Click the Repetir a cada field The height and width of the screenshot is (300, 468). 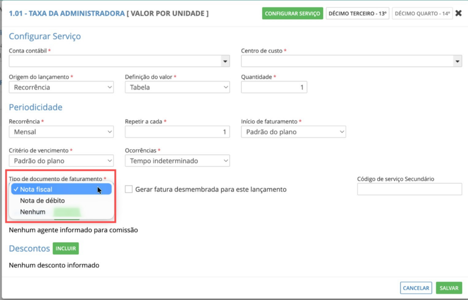(177, 132)
